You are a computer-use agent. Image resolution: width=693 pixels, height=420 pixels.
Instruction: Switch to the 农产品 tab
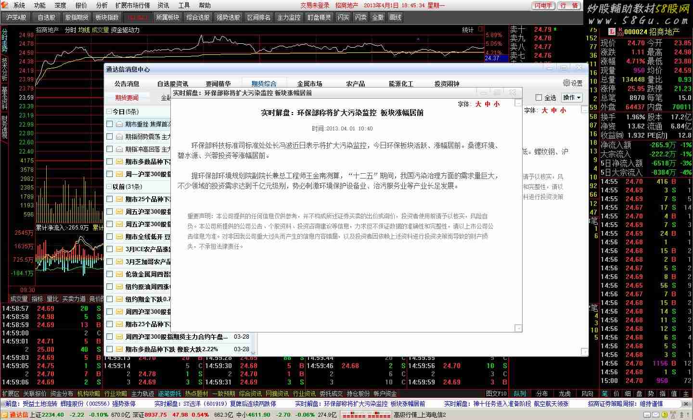click(356, 84)
